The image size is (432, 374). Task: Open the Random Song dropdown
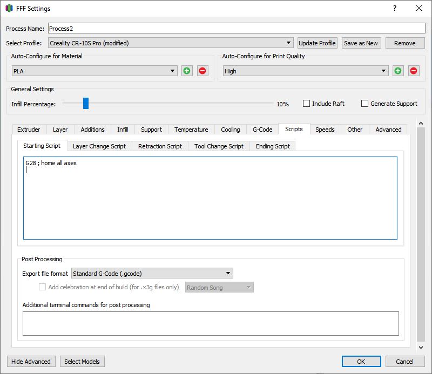point(219,287)
